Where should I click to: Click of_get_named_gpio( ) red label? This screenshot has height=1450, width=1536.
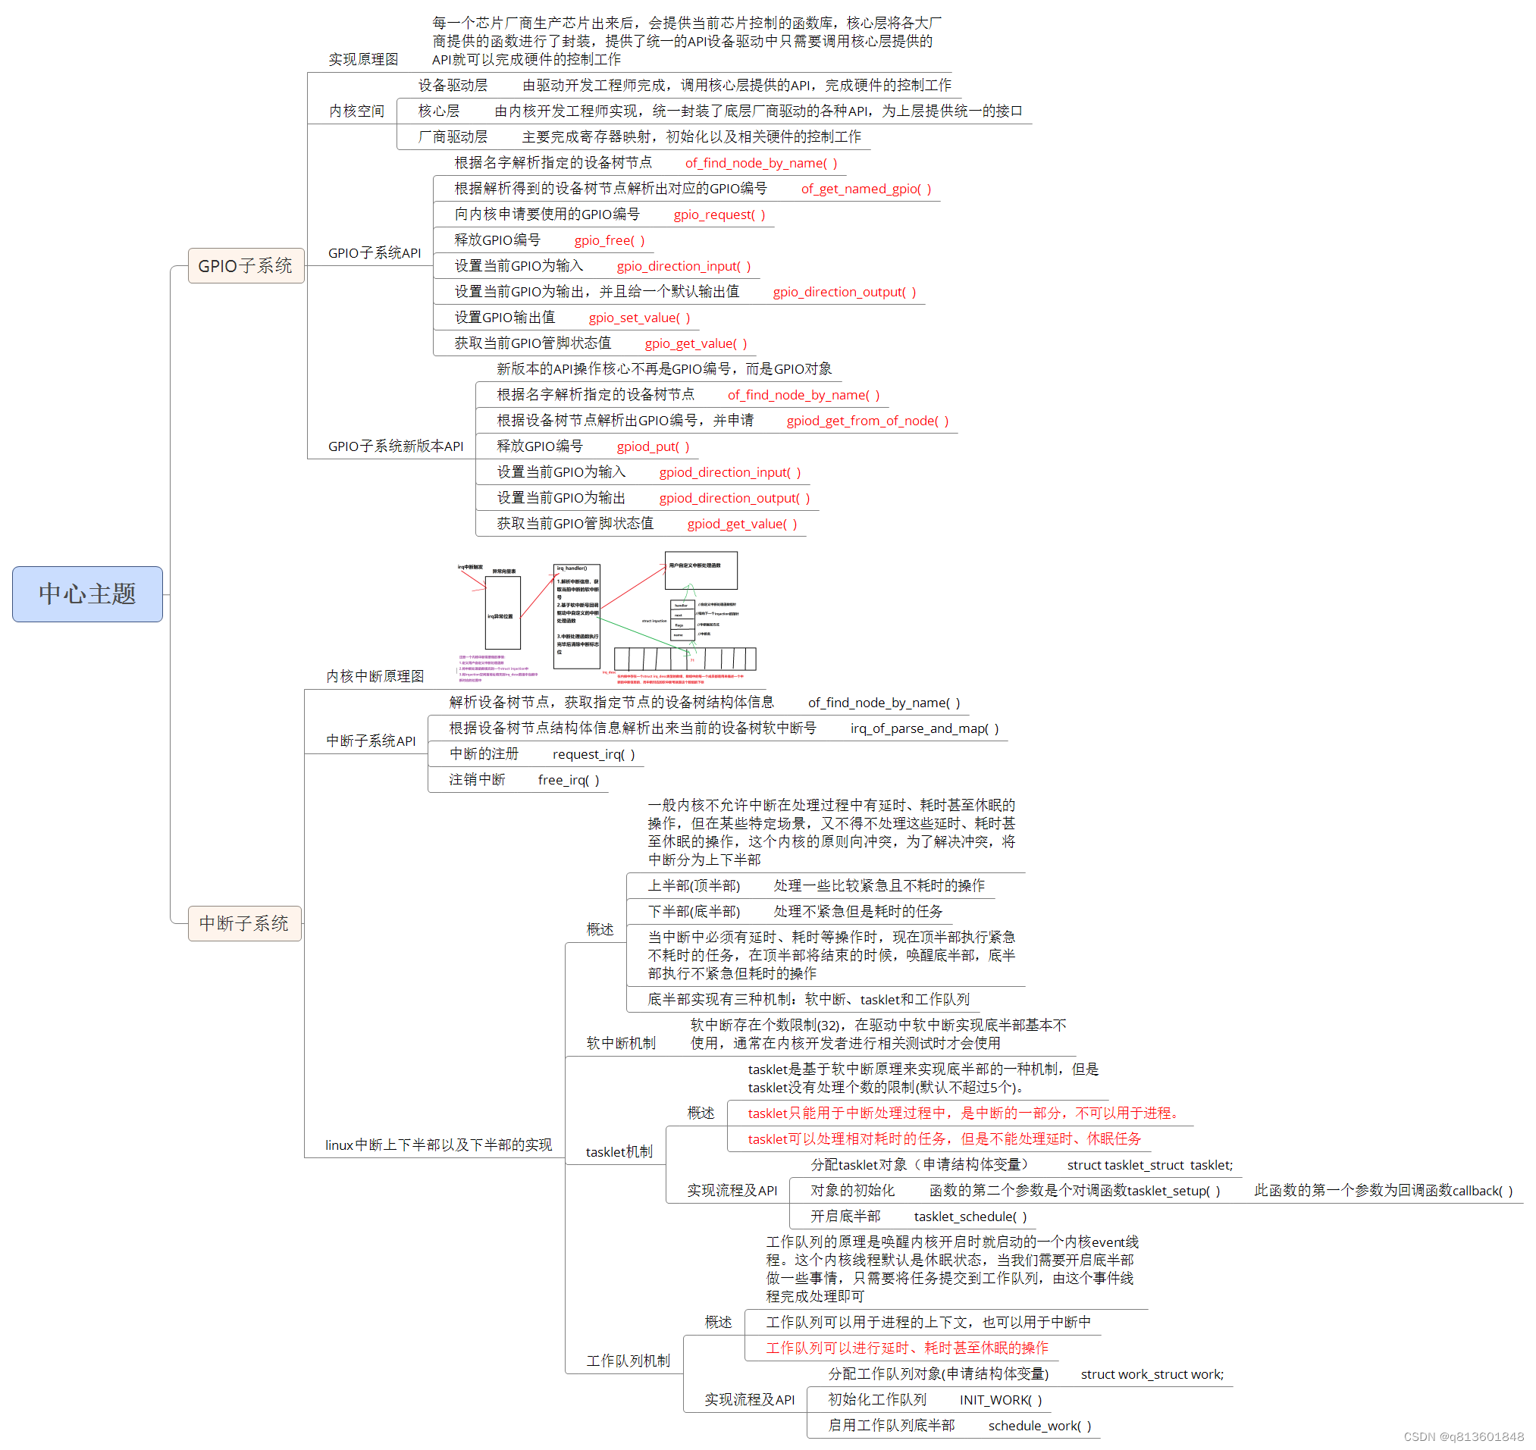pos(866,189)
